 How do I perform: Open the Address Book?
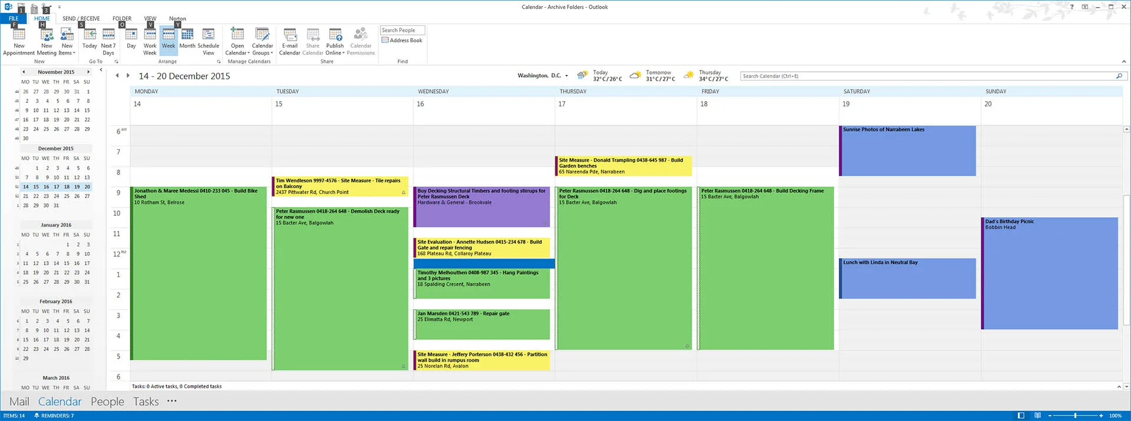click(x=402, y=40)
